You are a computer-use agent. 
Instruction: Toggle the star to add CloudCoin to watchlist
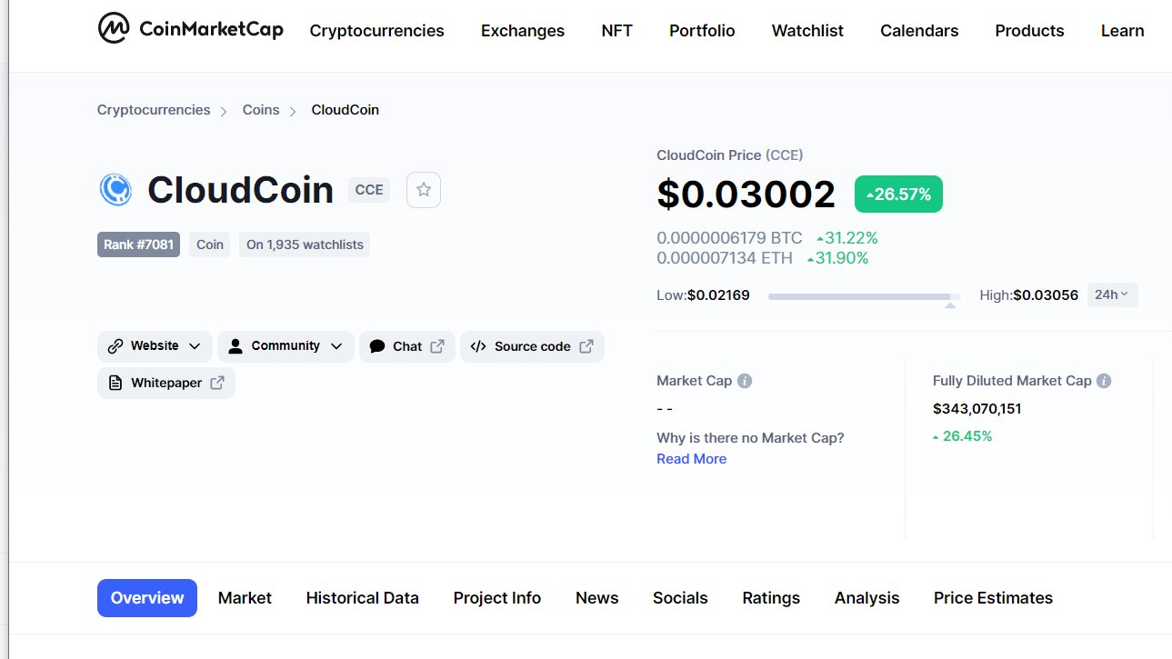tap(423, 190)
